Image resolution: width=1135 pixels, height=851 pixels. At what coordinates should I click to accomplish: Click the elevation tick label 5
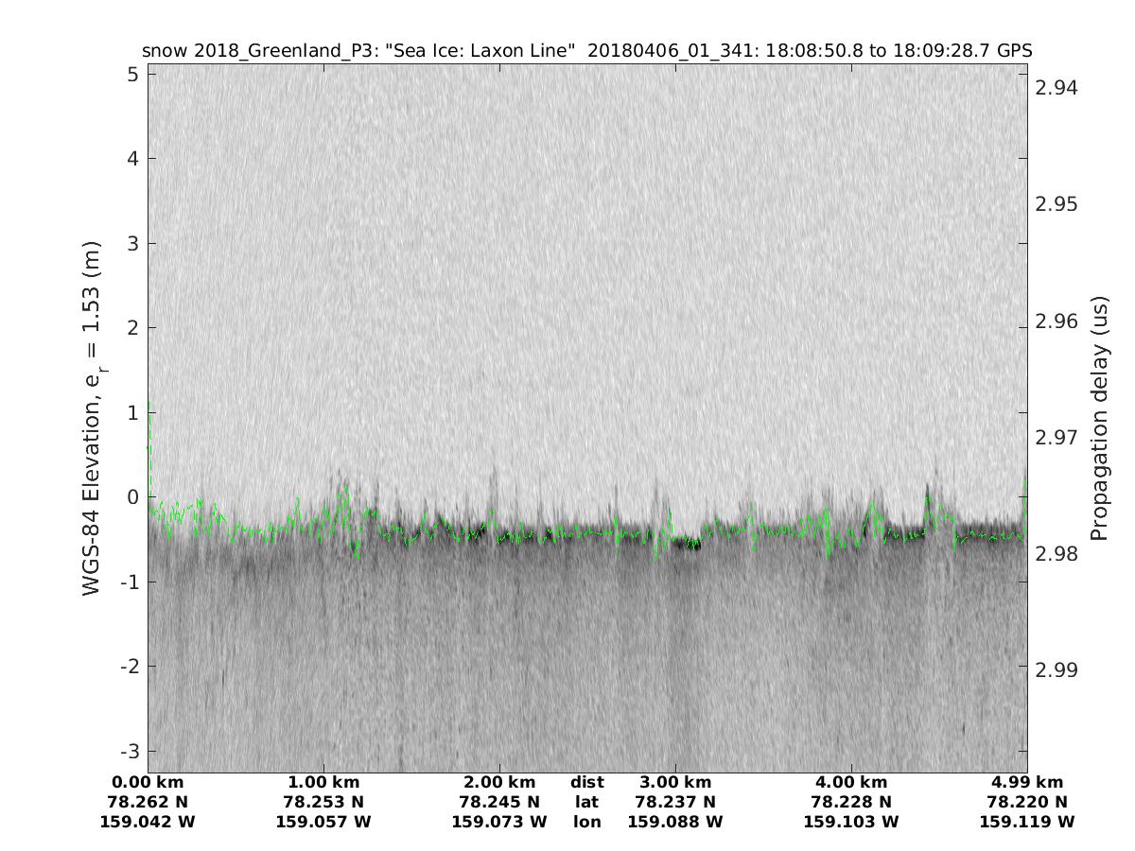click(x=131, y=74)
